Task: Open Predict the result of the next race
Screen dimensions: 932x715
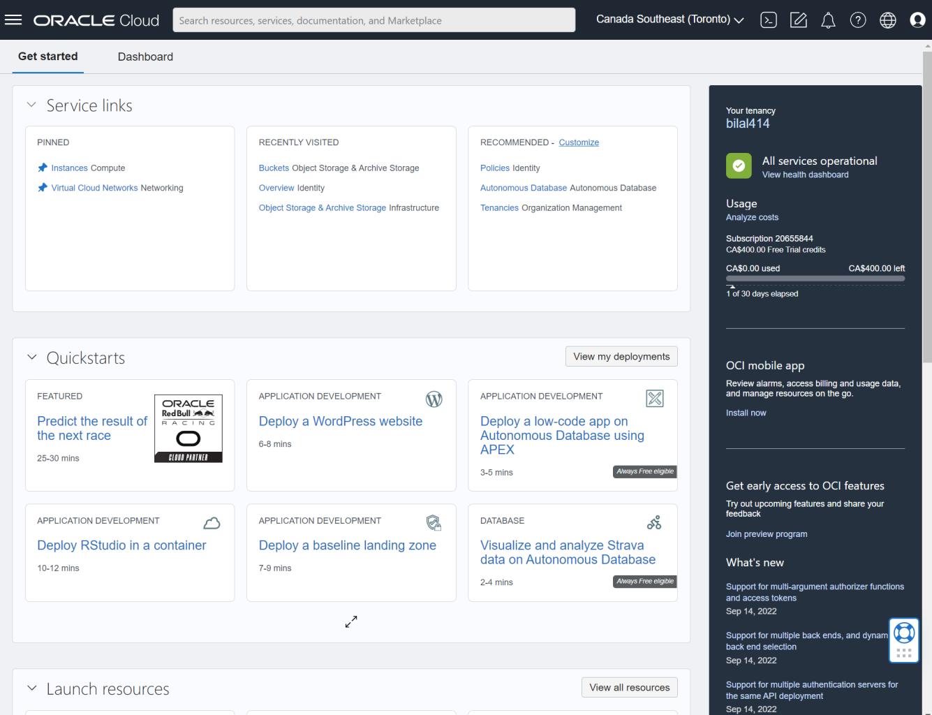Action: click(x=92, y=428)
